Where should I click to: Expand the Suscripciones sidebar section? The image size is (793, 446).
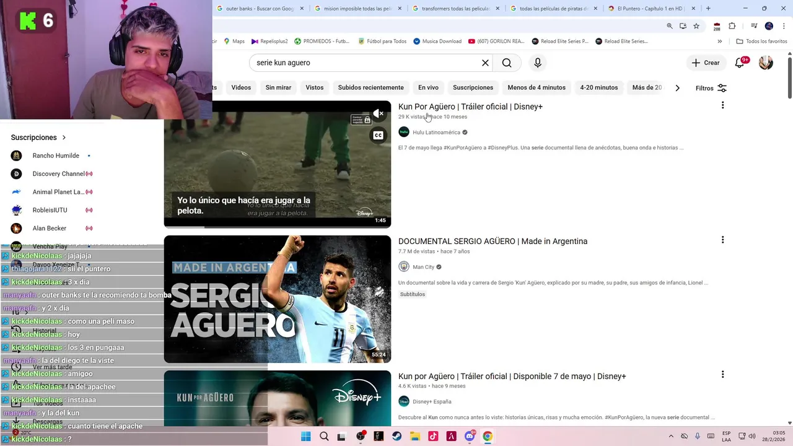coord(38,138)
